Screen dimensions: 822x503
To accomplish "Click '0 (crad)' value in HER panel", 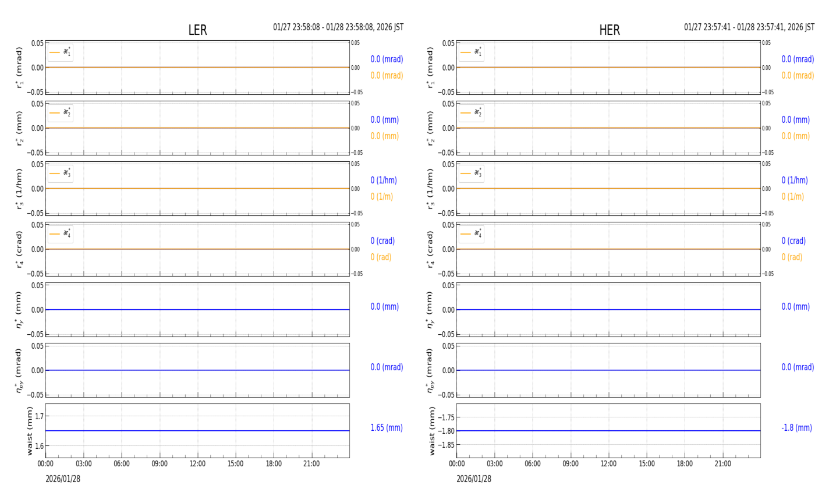I will point(793,241).
